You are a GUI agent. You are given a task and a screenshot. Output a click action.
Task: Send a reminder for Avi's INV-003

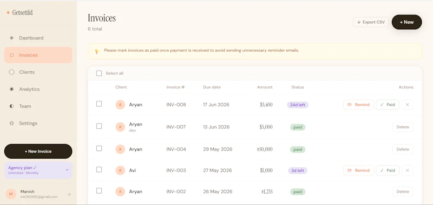(x=358, y=170)
